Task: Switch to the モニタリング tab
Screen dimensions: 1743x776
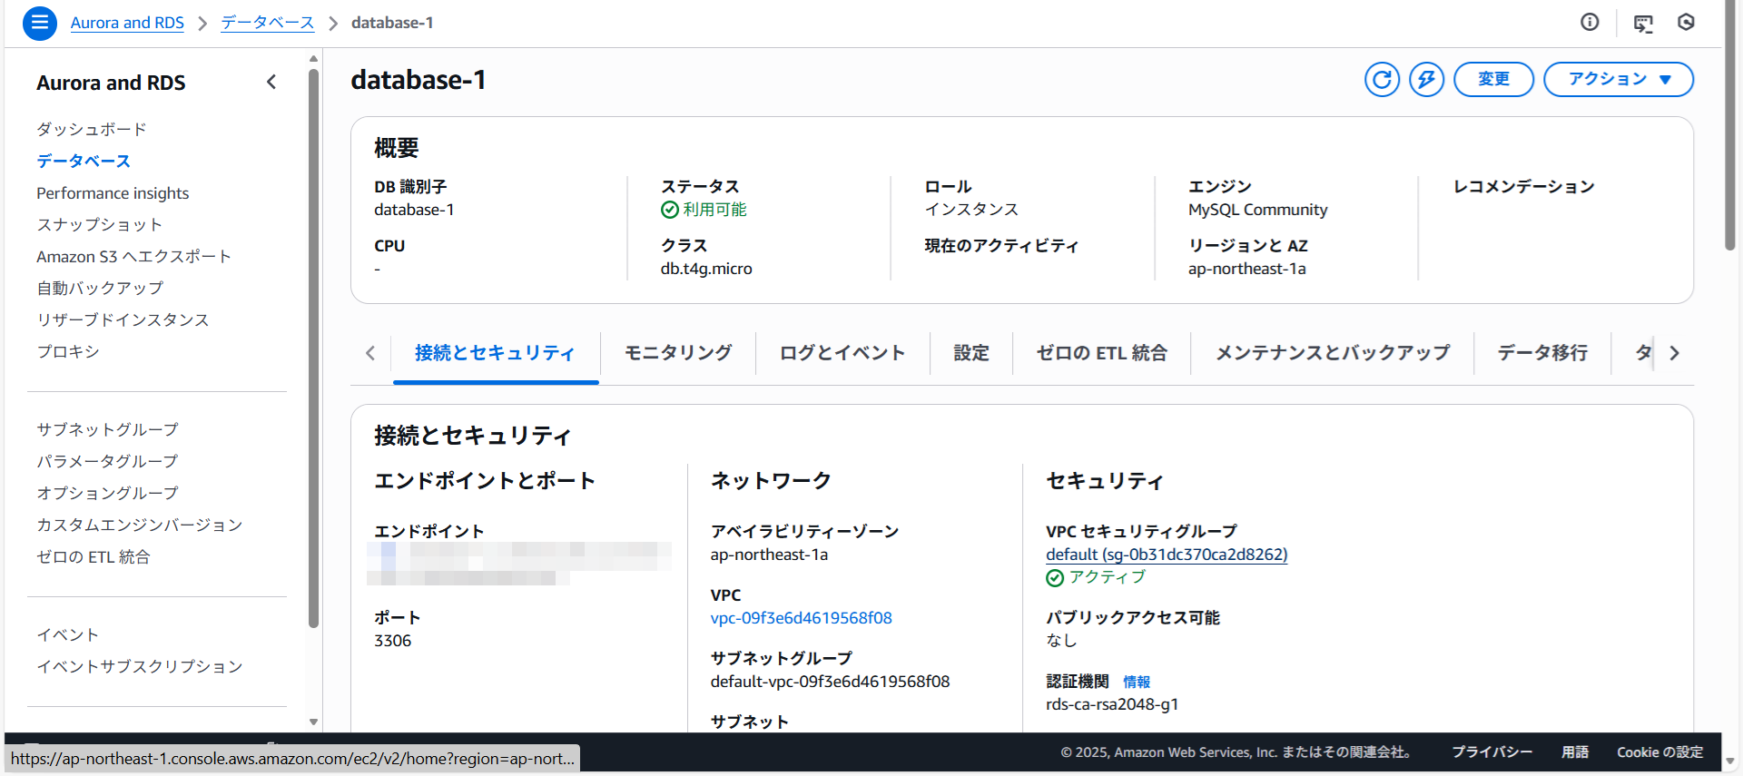Action: [677, 353]
